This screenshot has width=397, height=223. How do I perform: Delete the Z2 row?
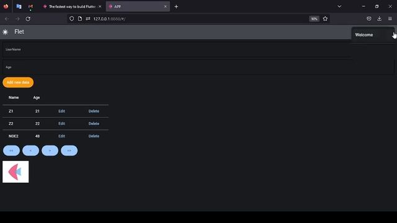coord(94,124)
